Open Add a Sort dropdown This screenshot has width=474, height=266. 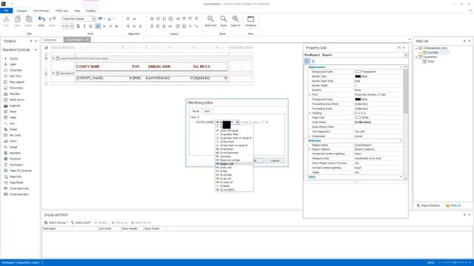(x=81, y=222)
